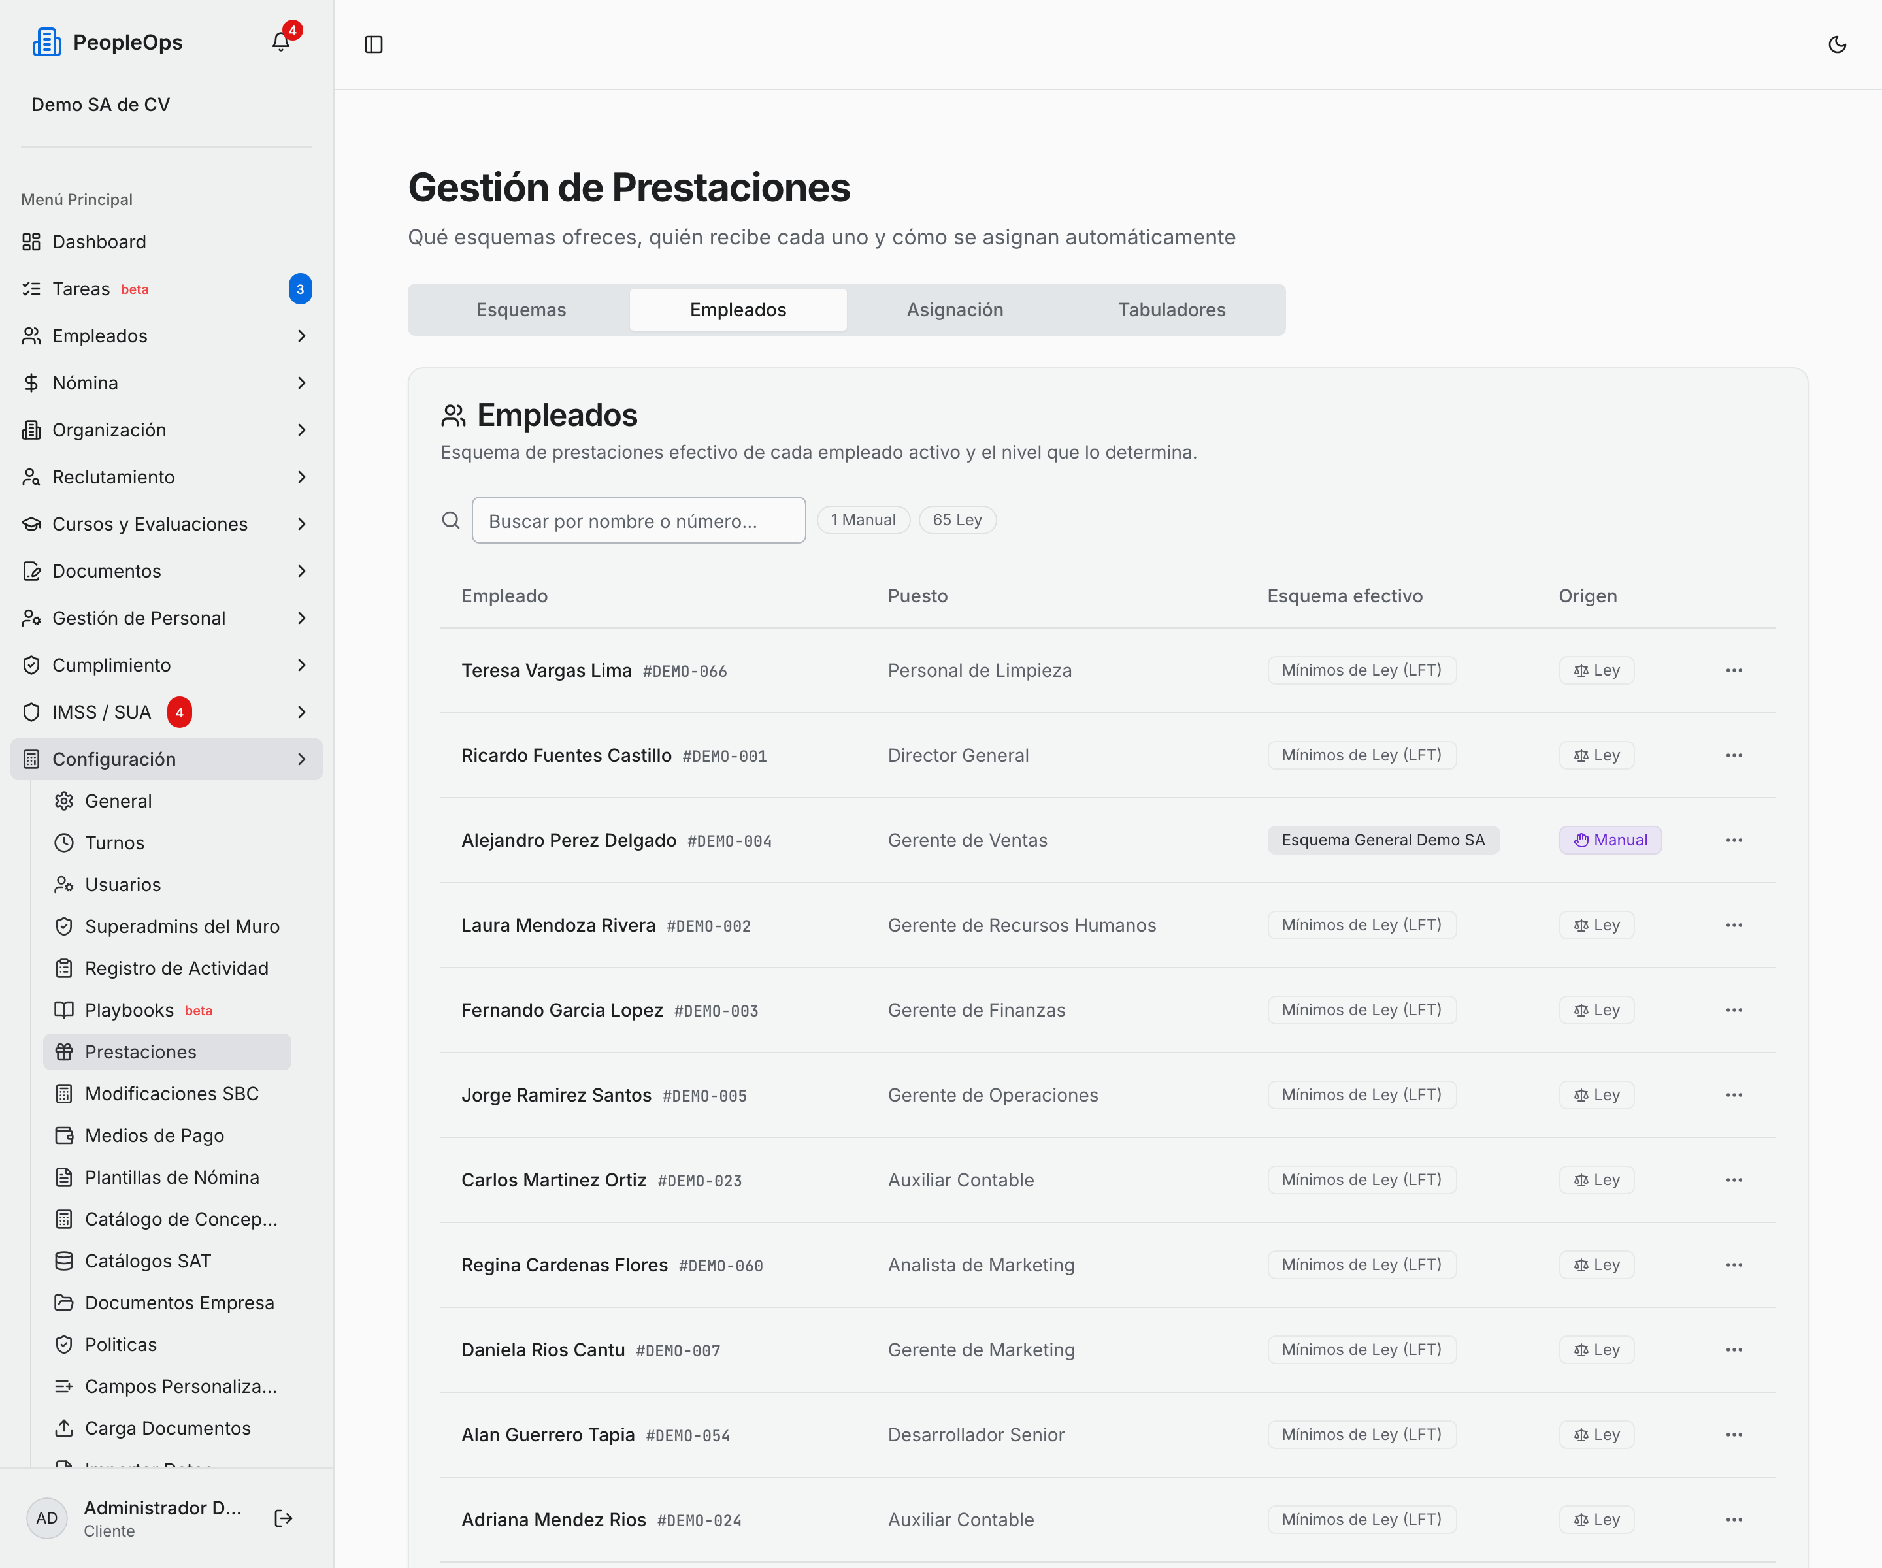
Task: Open actions menu for Alejandro Perez Delgado
Action: [x=1733, y=840]
